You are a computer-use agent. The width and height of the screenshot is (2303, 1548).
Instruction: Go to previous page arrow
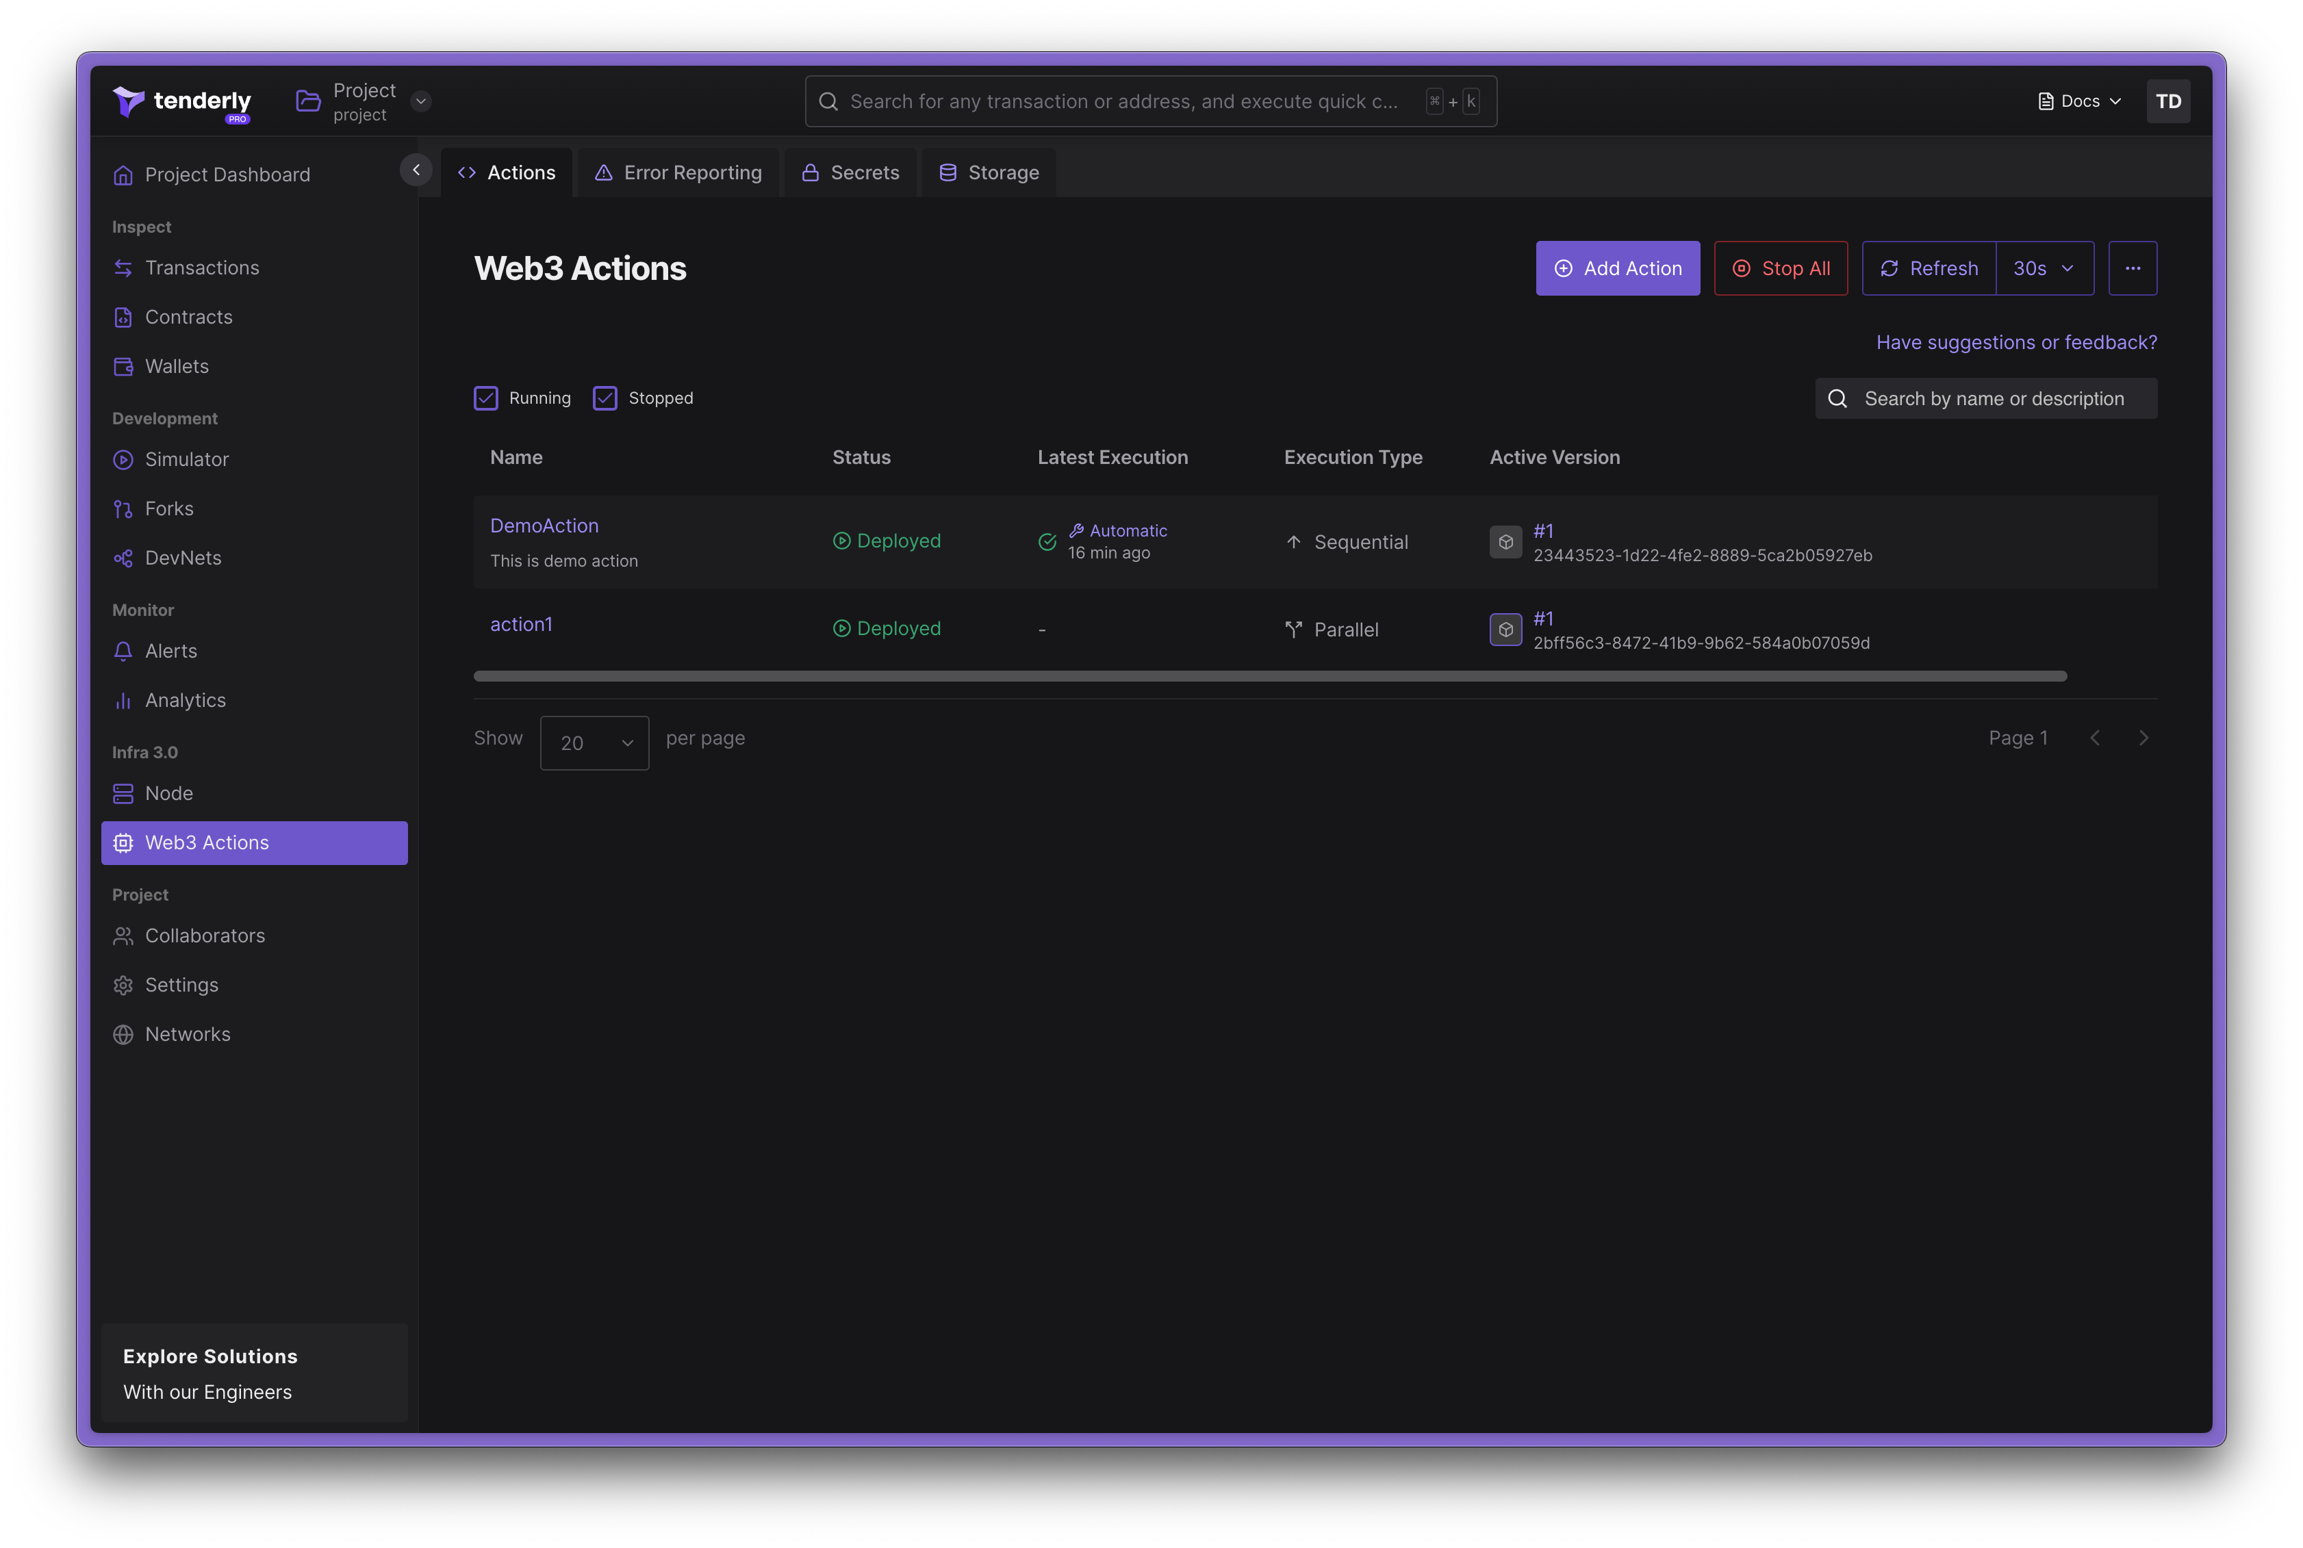2095,738
